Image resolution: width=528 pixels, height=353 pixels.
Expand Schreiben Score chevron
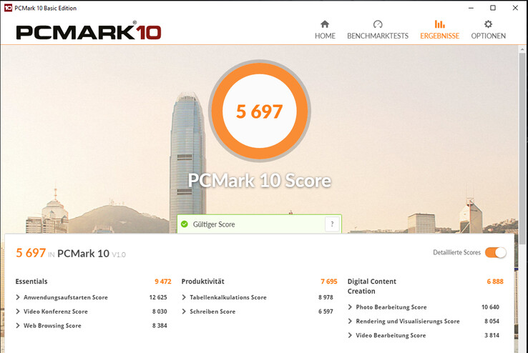[184, 312]
